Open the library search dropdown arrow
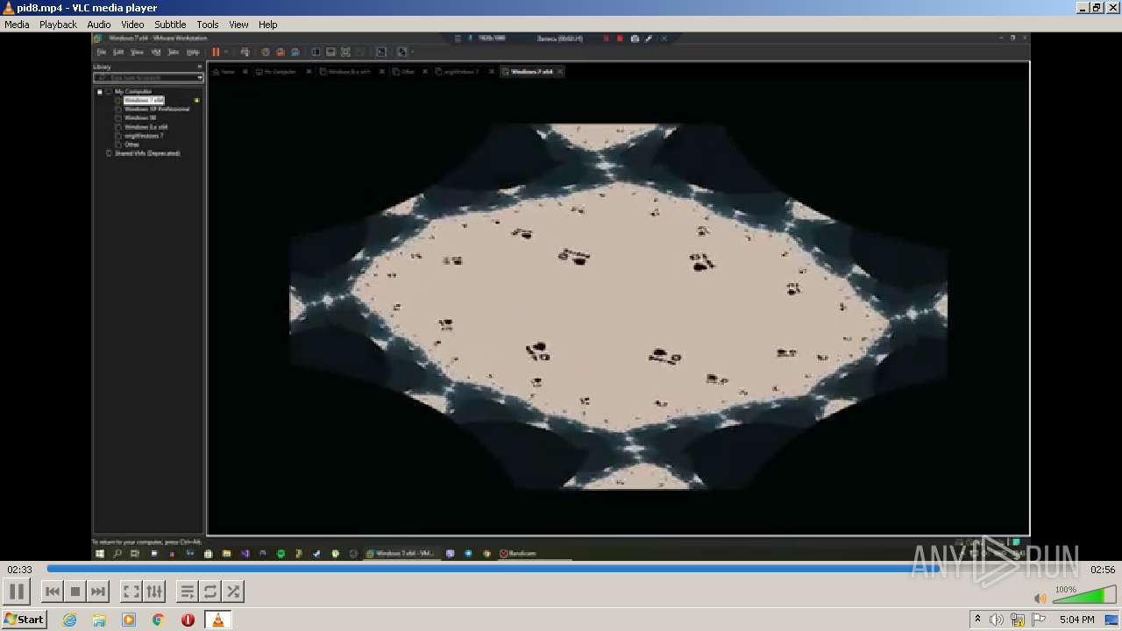Image resolution: width=1122 pixels, height=631 pixels. click(x=200, y=78)
